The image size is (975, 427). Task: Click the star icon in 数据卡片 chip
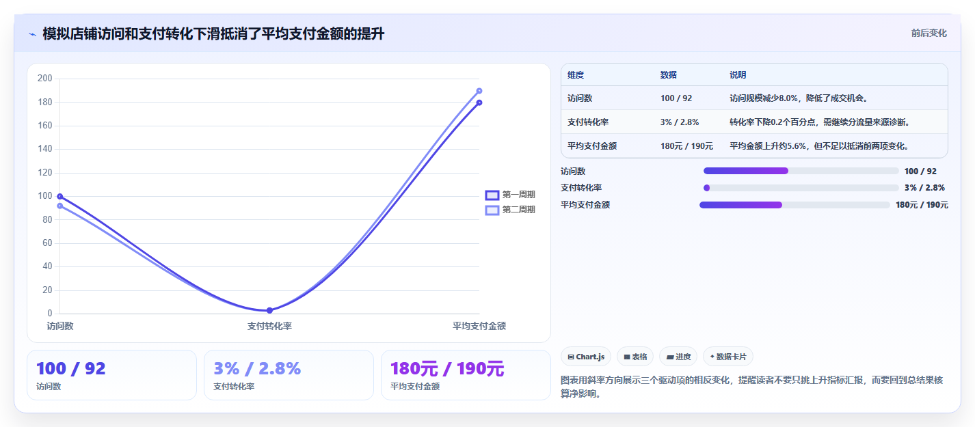point(712,357)
